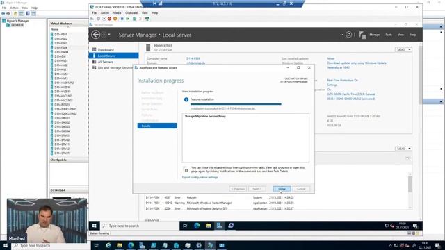
Task: Open Settings gear on host taskbar
Action: pyautogui.click(x=199, y=245)
